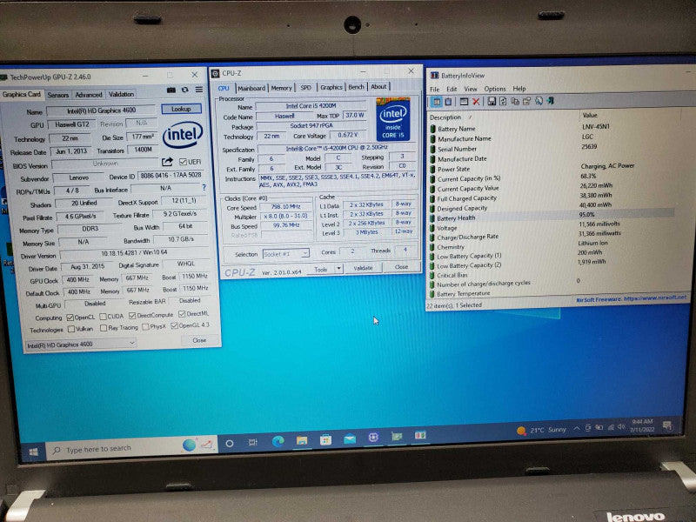Open the NirSoft Freeware website link
Viewport: 696px width, 522px height.
point(631,298)
